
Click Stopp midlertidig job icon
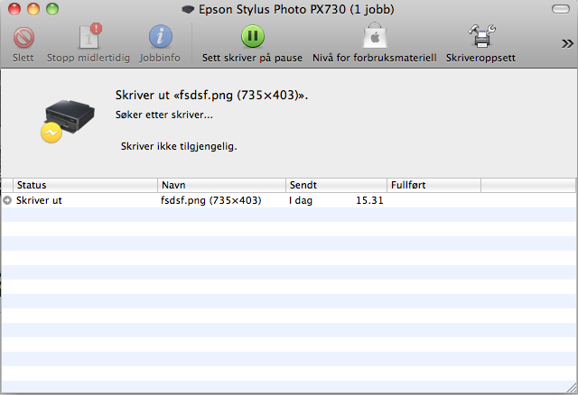click(89, 36)
